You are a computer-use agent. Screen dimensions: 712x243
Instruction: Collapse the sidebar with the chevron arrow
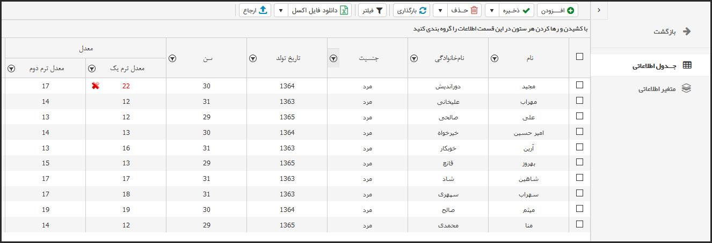click(x=599, y=10)
